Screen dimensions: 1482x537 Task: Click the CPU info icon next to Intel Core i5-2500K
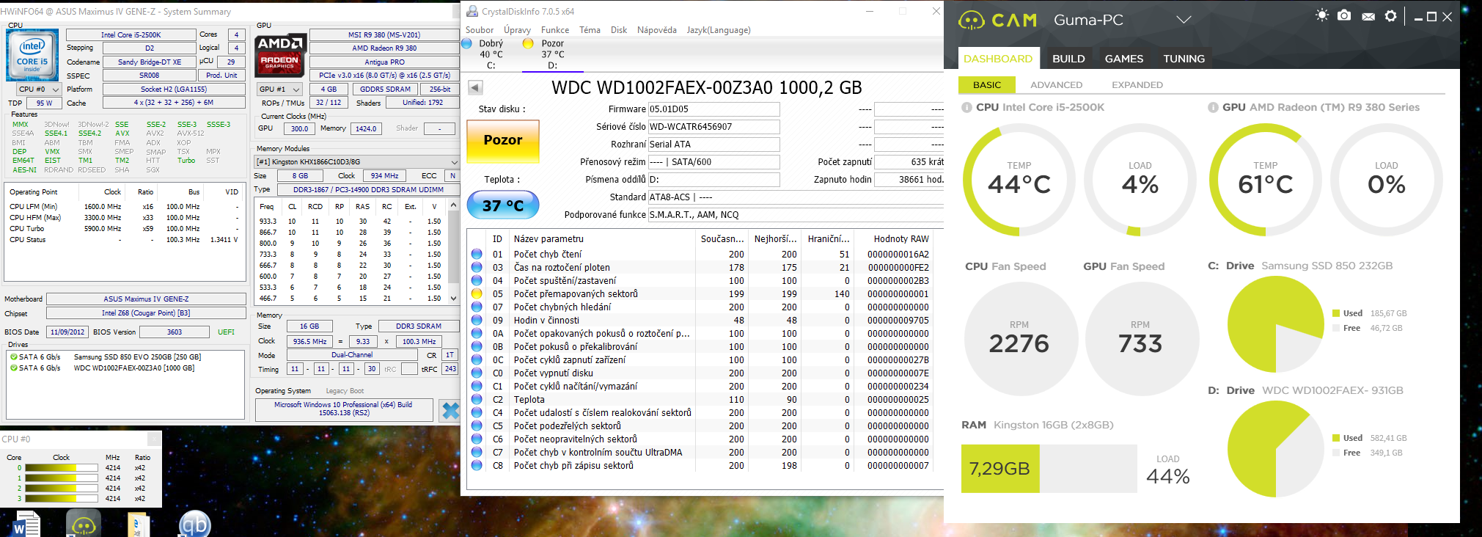966,108
